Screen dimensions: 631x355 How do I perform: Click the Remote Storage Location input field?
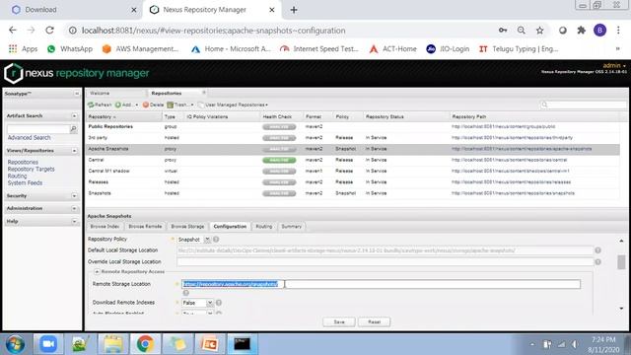(x=381, y=284)
